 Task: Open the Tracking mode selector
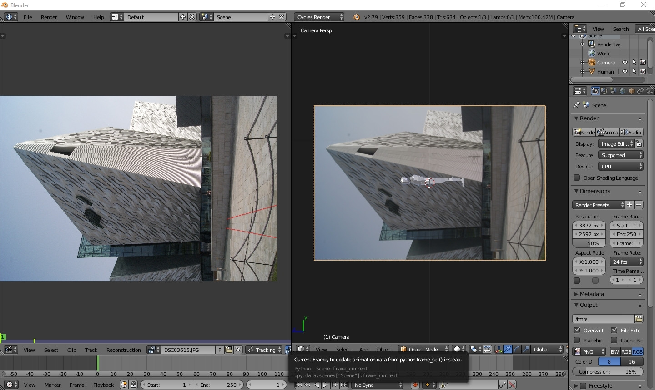[x=264, y=350]
